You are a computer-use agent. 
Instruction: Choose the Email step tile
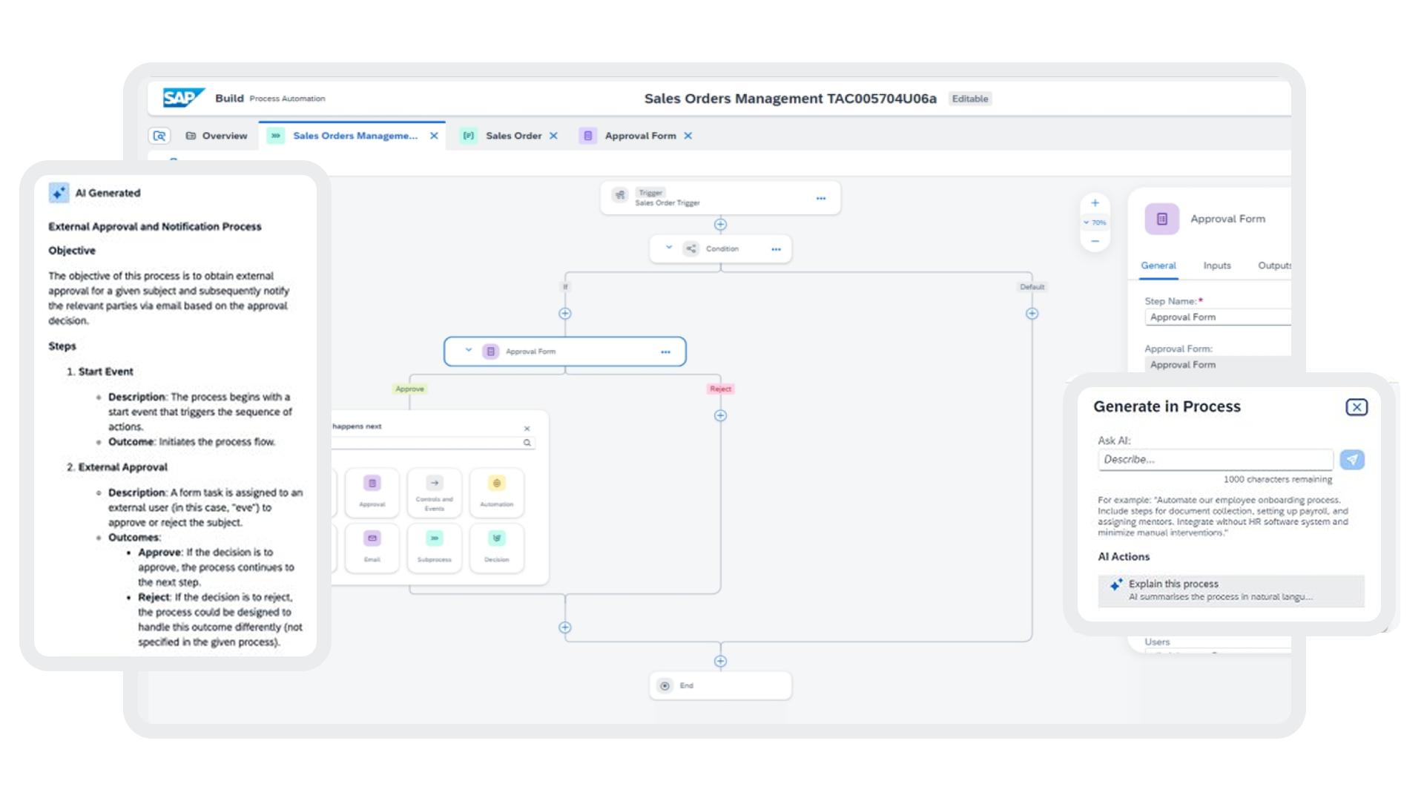[x=372, y=547]
